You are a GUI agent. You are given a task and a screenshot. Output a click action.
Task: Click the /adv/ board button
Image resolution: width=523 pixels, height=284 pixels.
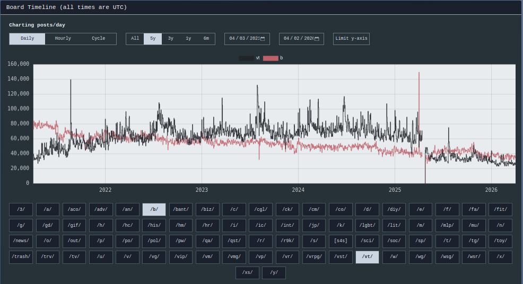point(101,209)
